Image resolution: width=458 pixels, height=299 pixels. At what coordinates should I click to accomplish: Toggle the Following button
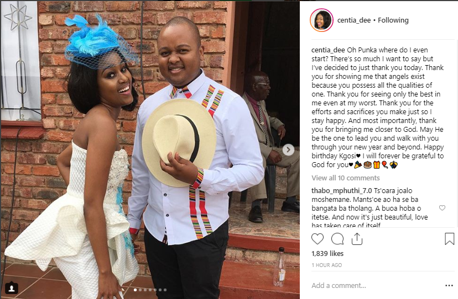point(393,20)
